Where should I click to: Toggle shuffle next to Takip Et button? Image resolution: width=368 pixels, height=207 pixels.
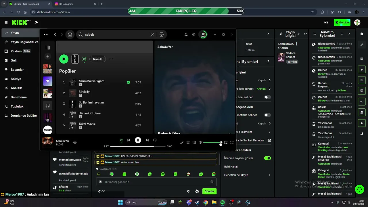pos(84,59)
